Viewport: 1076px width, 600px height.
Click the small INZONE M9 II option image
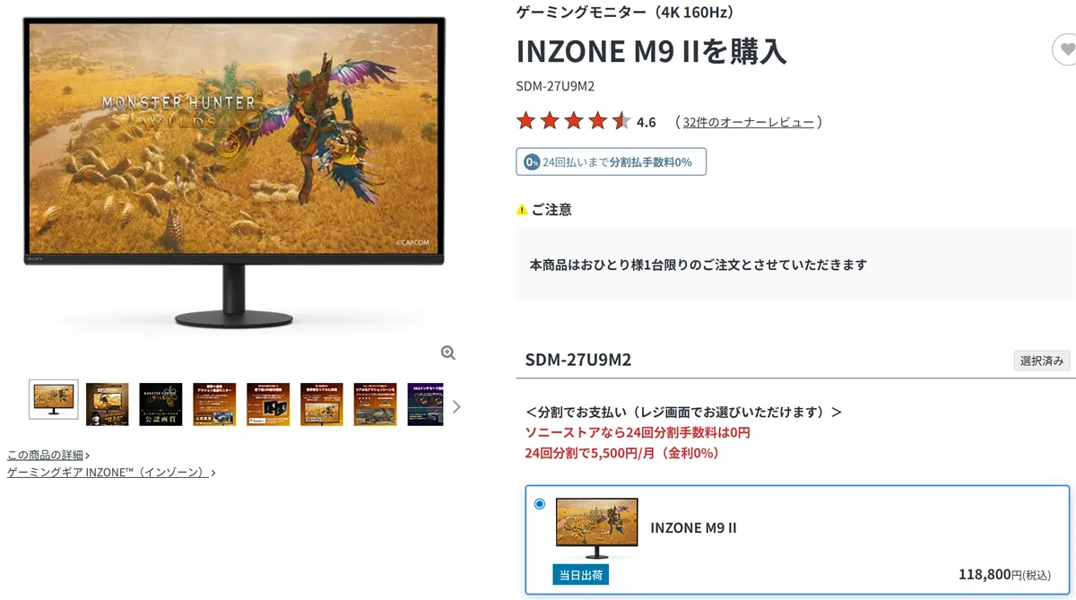597,527
